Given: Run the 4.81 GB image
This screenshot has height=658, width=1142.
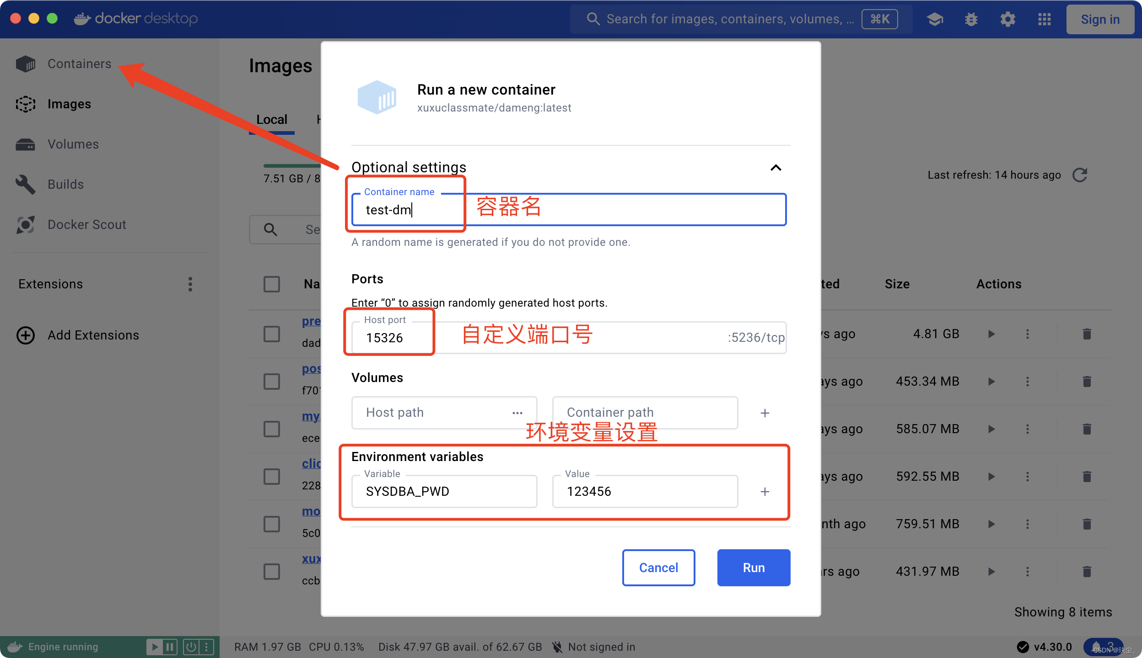Looking at the screenshot, I should (x=991, y=334).
